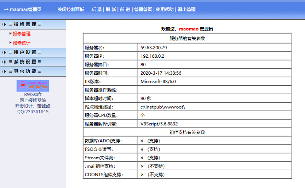
Task: Open the 维修统计 link
Action: pos(22,43)
